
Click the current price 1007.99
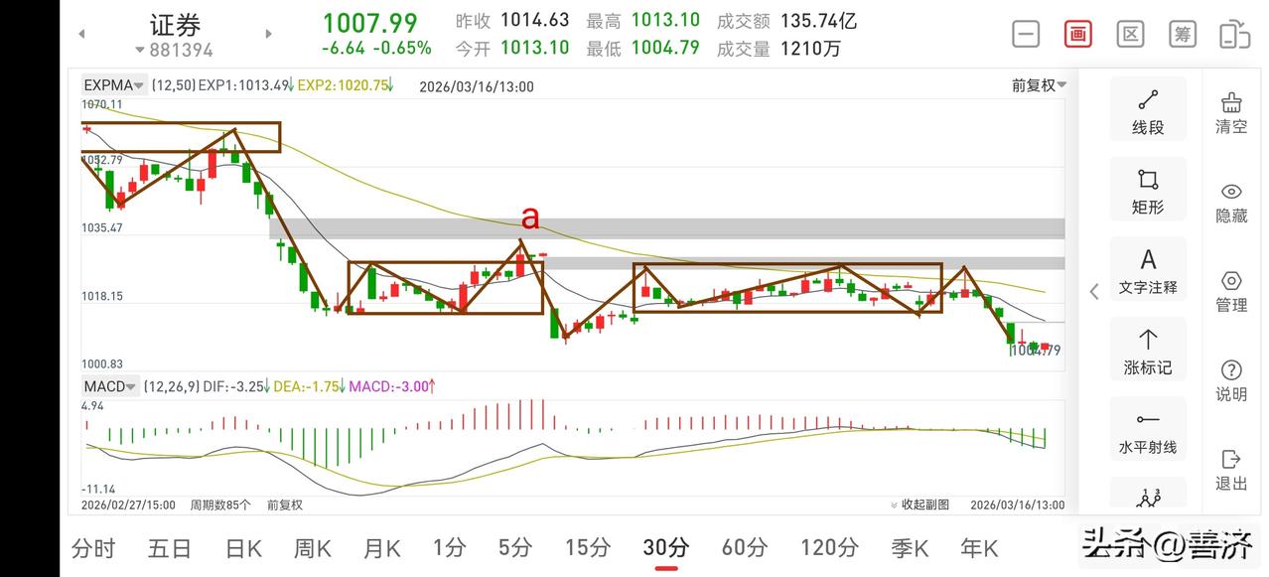[369, 22]
